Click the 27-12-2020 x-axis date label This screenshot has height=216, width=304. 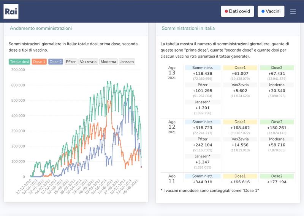pos(24,187)
